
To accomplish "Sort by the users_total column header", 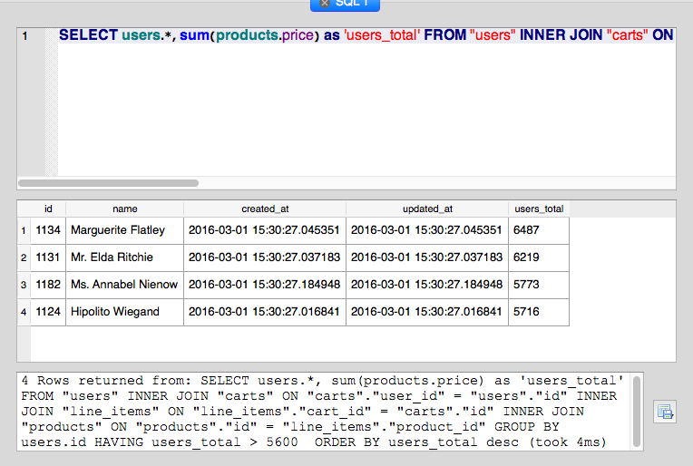I will (539, 209).
